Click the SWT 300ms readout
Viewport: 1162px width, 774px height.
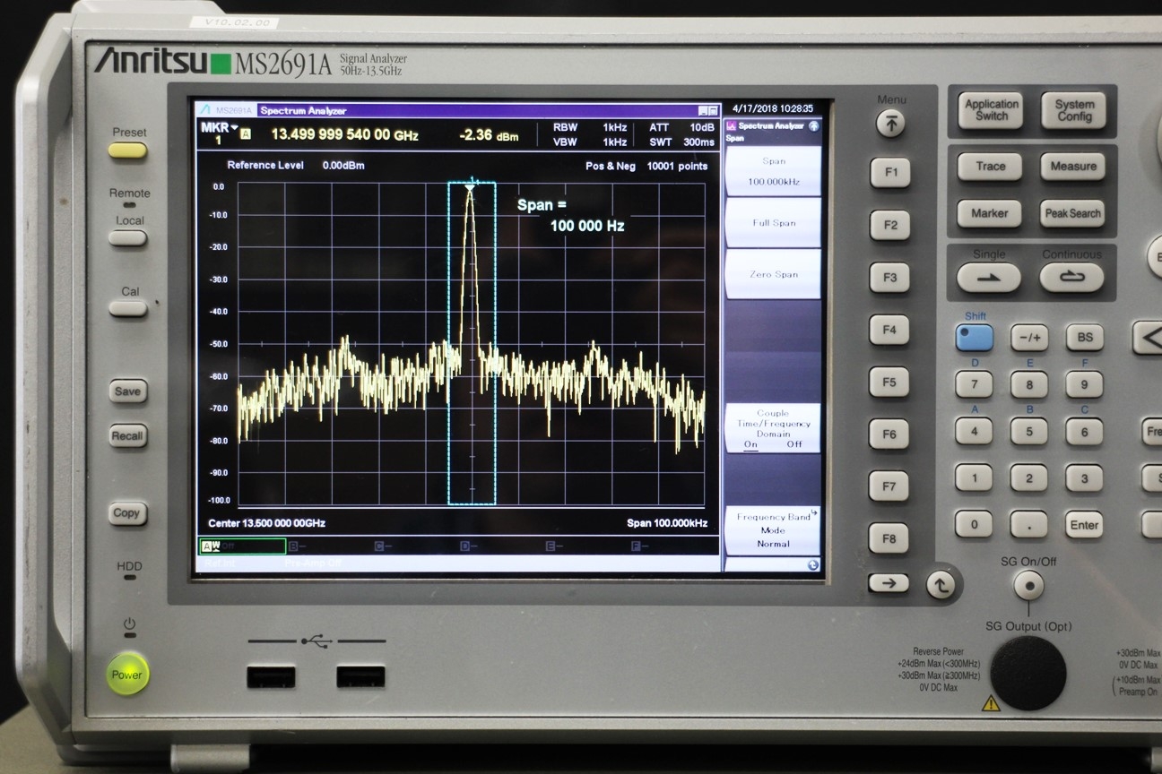click(681, 142)
